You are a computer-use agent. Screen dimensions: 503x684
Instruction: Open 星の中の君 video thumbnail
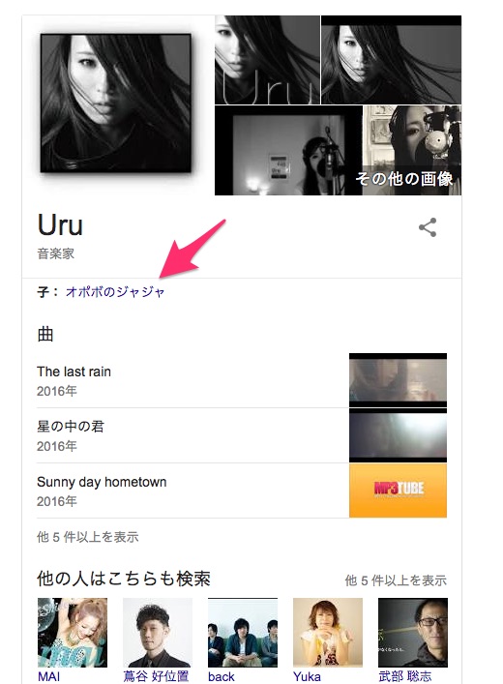(398, 435)
